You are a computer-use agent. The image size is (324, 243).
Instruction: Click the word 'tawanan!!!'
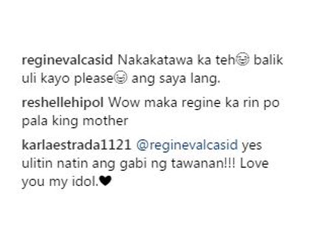(x=203, y=163)
